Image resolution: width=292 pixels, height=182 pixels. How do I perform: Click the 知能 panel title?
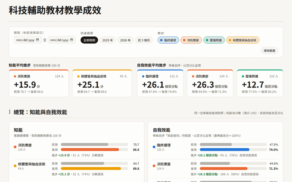pyautogui.click(x=18, y=130)
